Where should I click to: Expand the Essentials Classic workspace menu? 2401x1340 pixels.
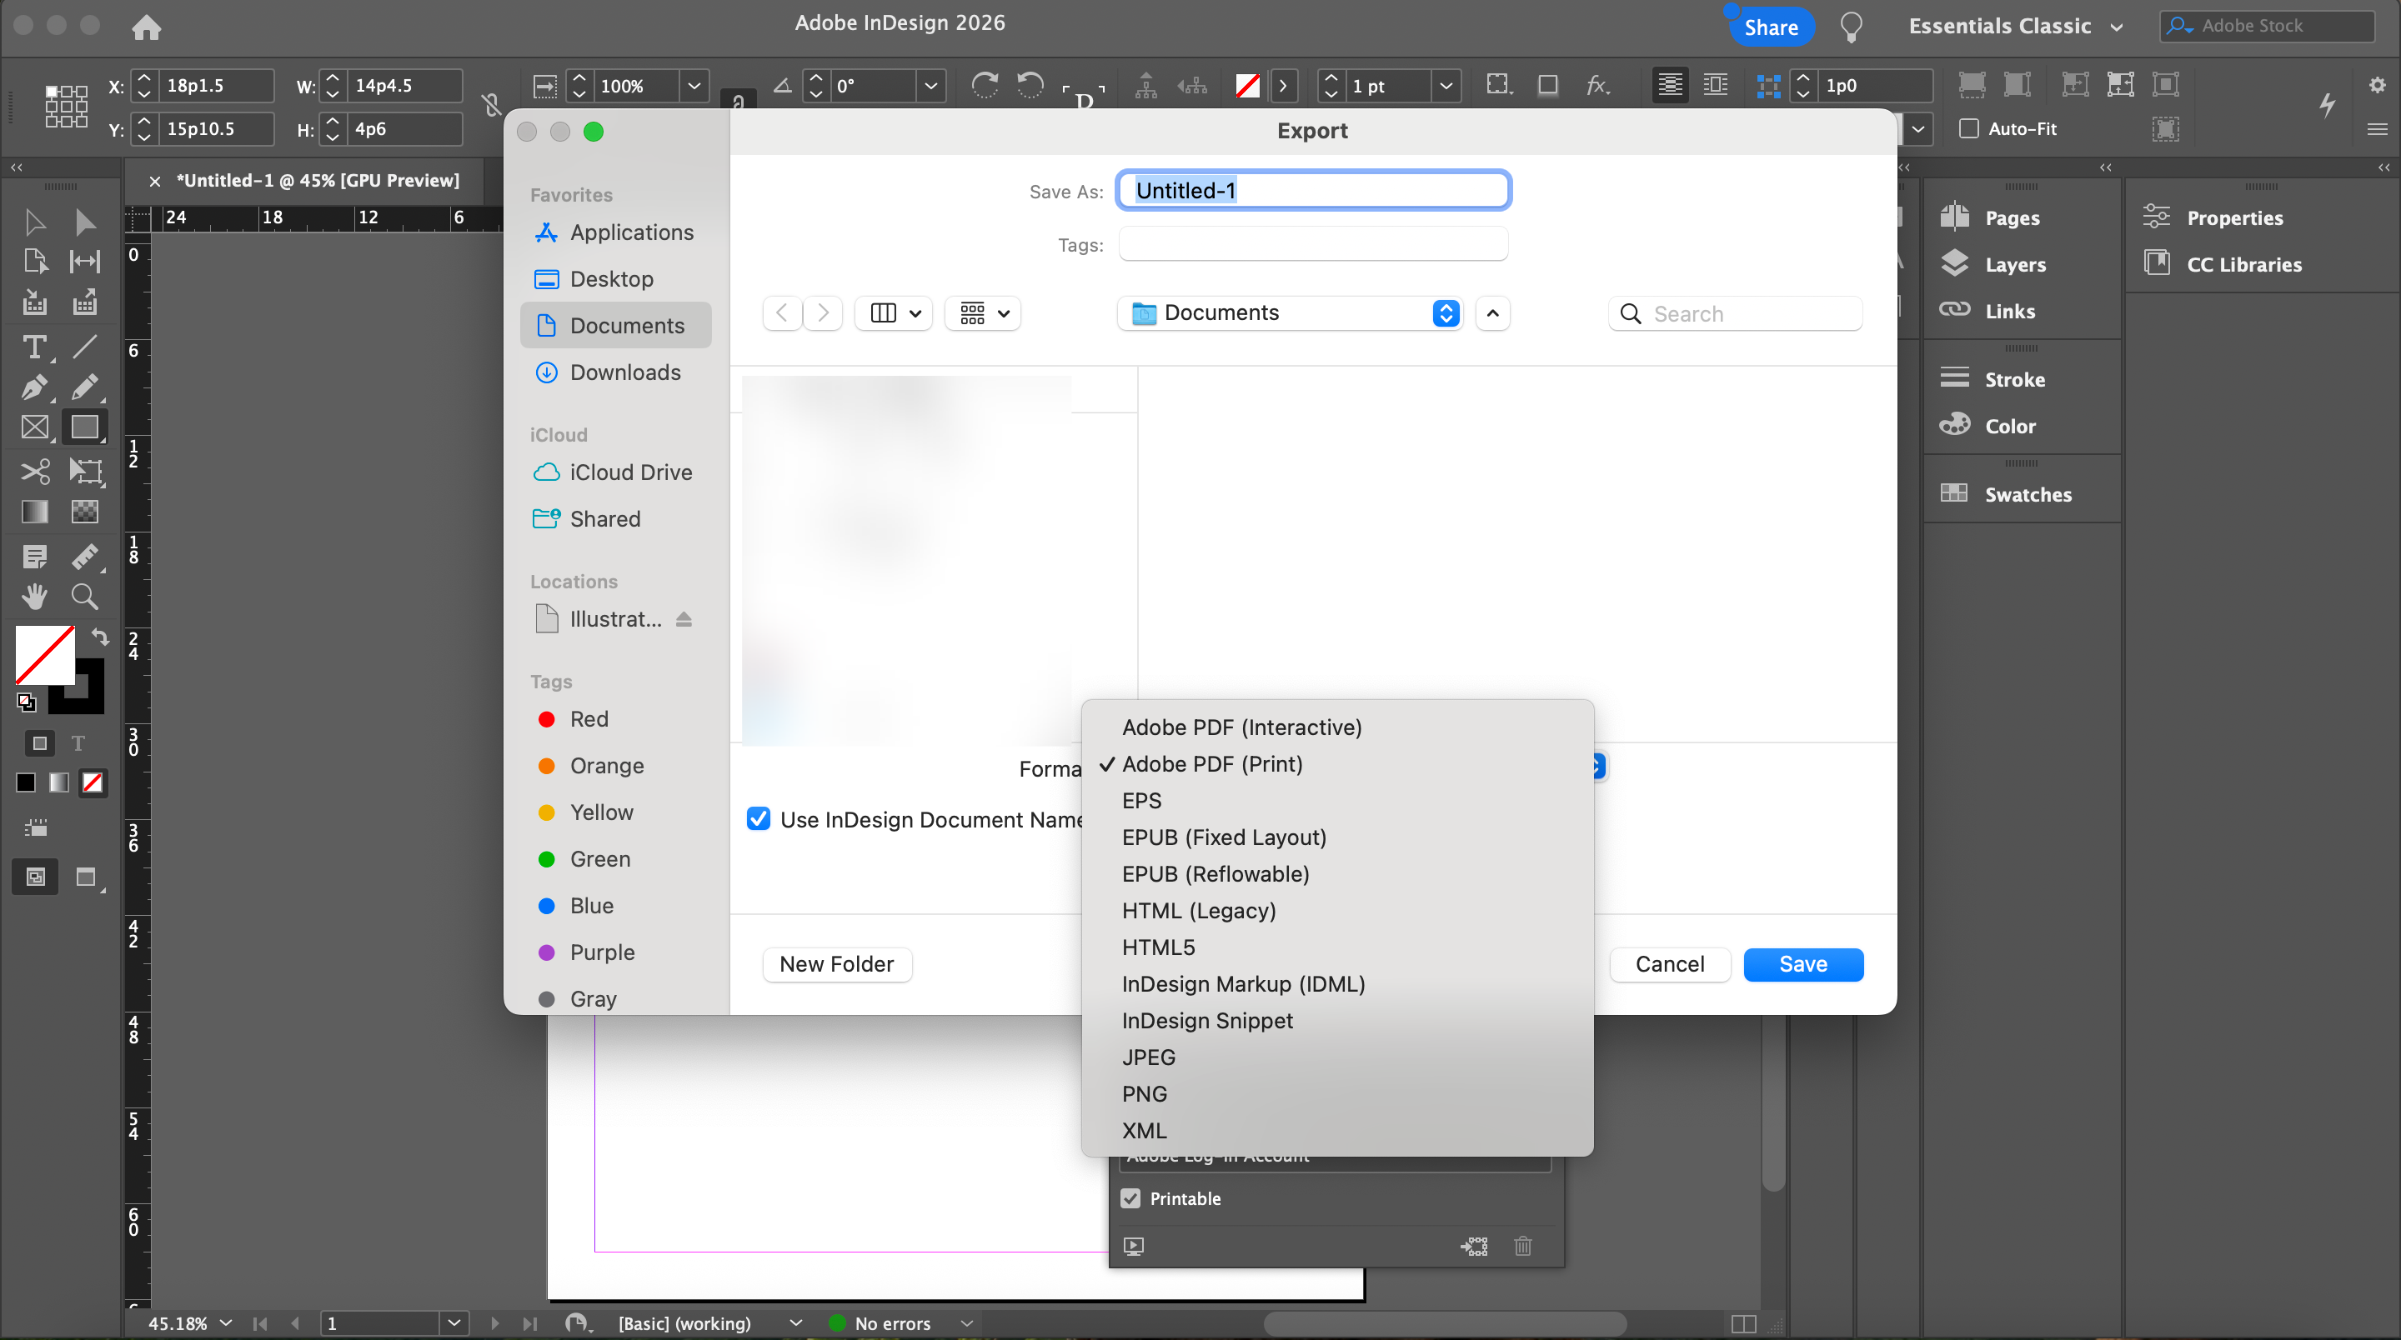2016,26
